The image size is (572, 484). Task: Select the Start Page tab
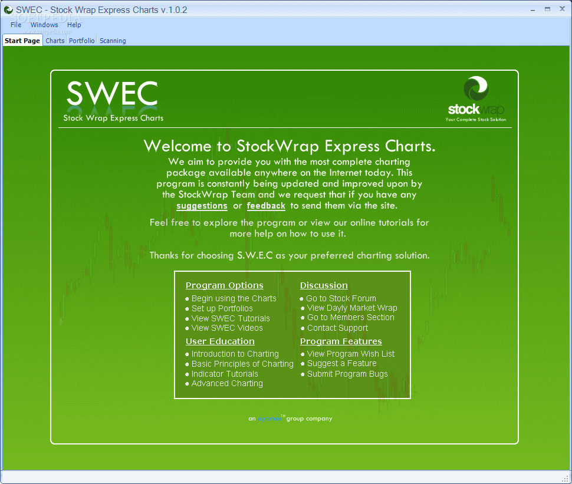pyautogui.click(x=22, y=41)
